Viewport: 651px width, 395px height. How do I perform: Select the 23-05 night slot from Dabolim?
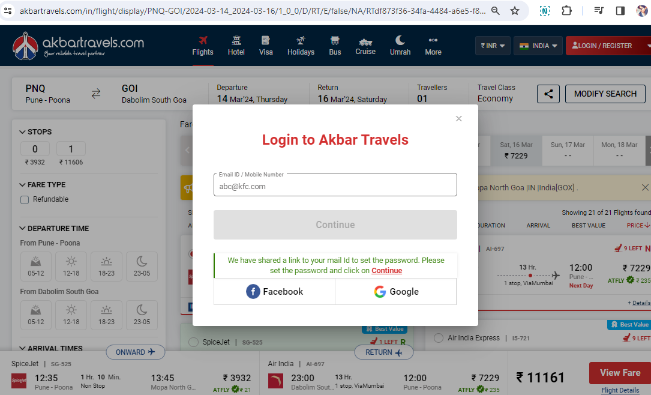coord(142,315)
